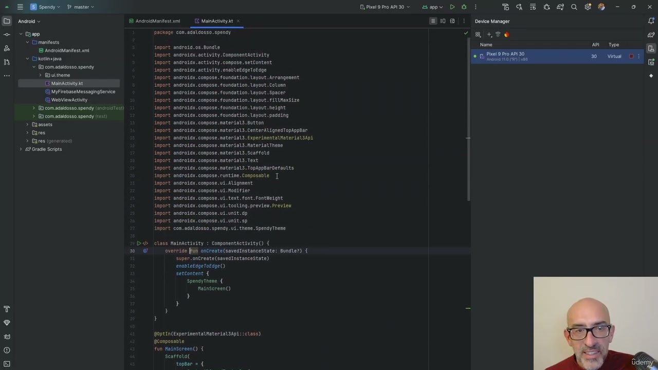Expand the Gradle Scripts node
658x370 pixels.
21,149
